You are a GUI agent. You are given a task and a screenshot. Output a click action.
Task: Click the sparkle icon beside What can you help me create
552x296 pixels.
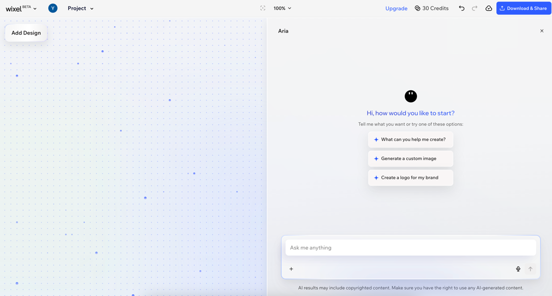pyautogui.click(x=376, y=139)
